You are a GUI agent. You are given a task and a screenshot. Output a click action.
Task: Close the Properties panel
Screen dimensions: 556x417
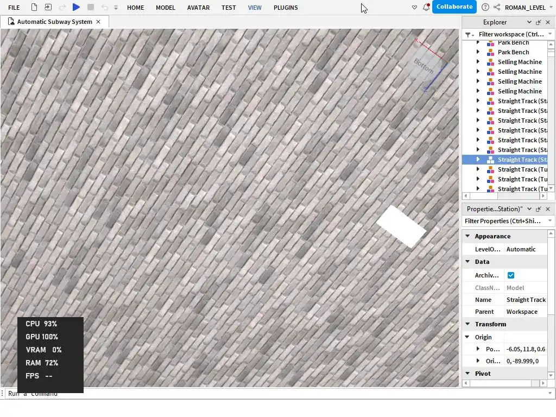[548, 209]
